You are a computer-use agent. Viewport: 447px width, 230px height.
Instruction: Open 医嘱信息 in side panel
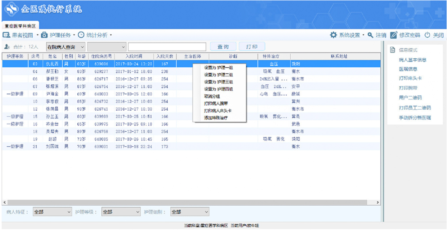pos(408,69)
